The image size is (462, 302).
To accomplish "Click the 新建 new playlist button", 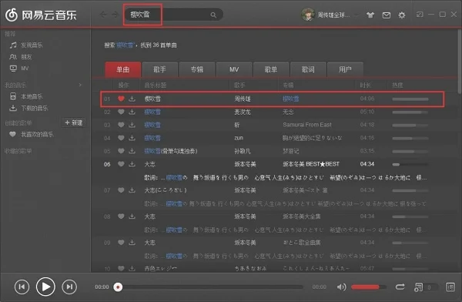I will [74, 122].
